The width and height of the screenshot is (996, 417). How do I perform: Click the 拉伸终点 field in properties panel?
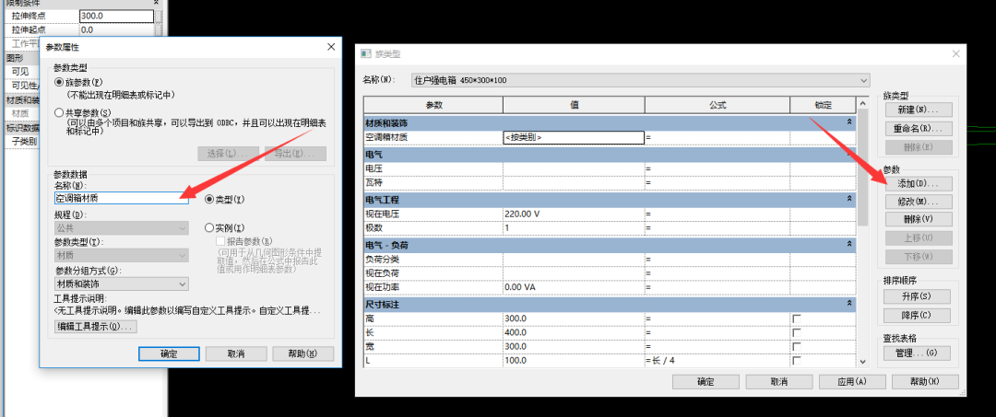click(117, 16)
